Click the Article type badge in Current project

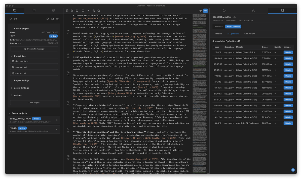pyautogui.click(x=53, y=36)
